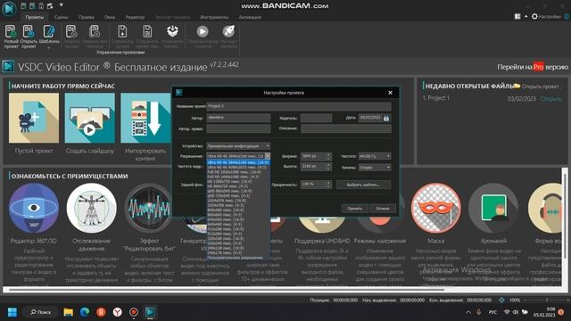Click the Пустой проект tile
This screenshot has width=571, height=321.
34,118
